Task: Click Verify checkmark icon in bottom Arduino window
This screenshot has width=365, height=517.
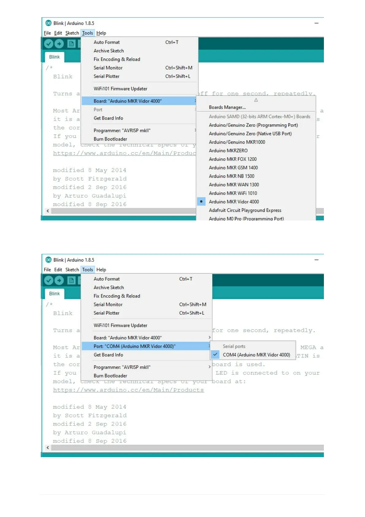Action: 48,280
